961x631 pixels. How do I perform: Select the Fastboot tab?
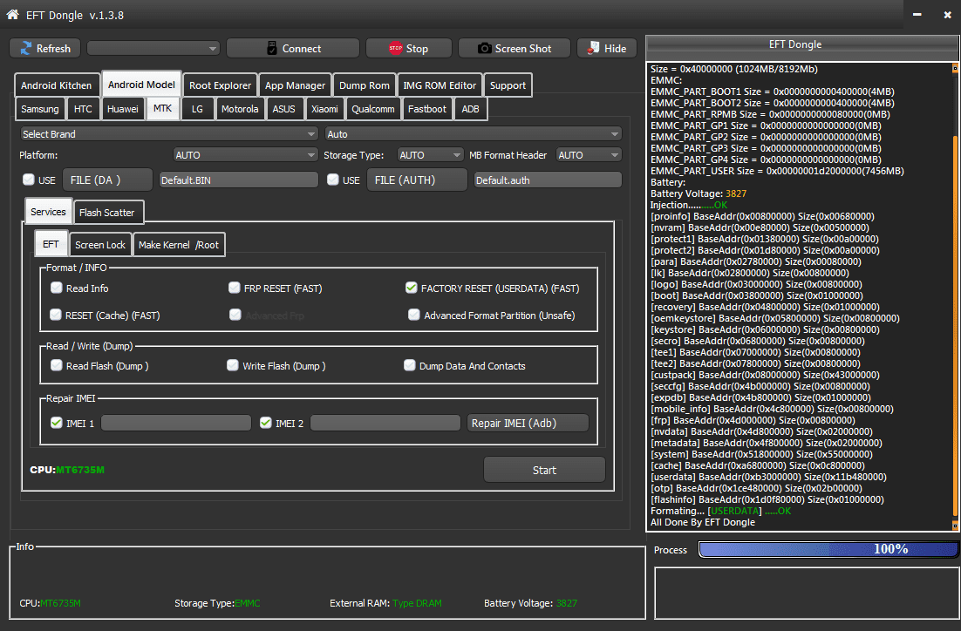coord(427,109)
